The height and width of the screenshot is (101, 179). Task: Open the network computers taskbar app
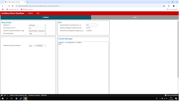point(21,98)
